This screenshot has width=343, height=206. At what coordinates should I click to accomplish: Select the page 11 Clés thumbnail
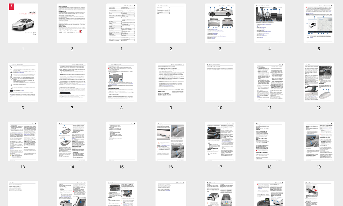tap(269, 82)
